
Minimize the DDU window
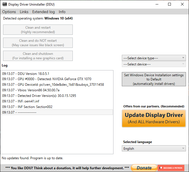coord(157,4)
